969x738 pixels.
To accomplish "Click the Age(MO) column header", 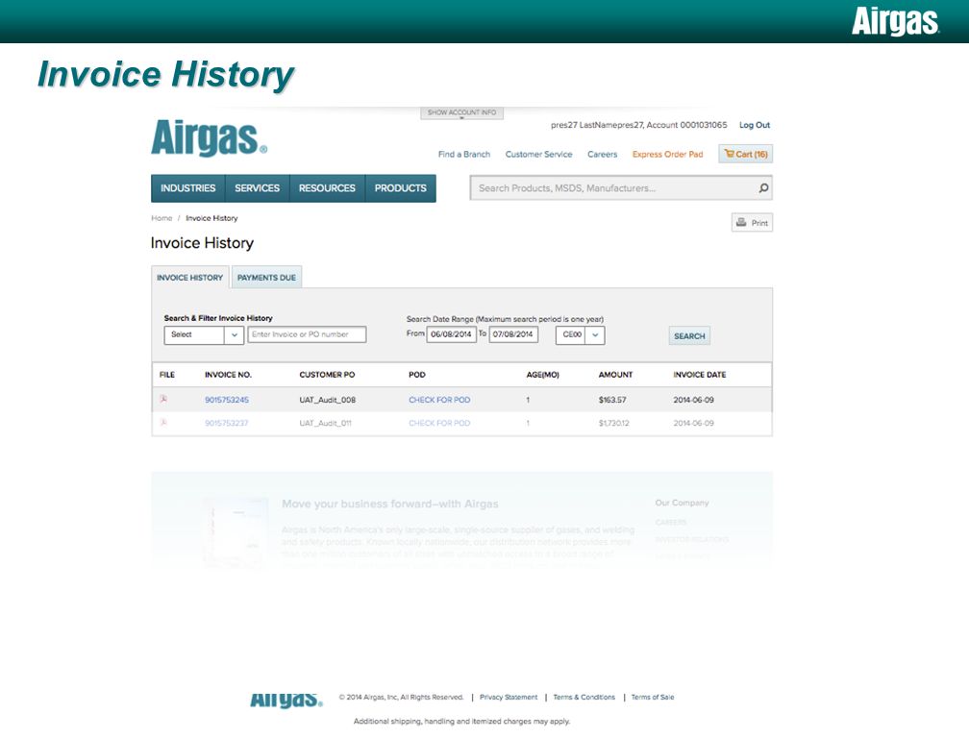I will [542, 374].
